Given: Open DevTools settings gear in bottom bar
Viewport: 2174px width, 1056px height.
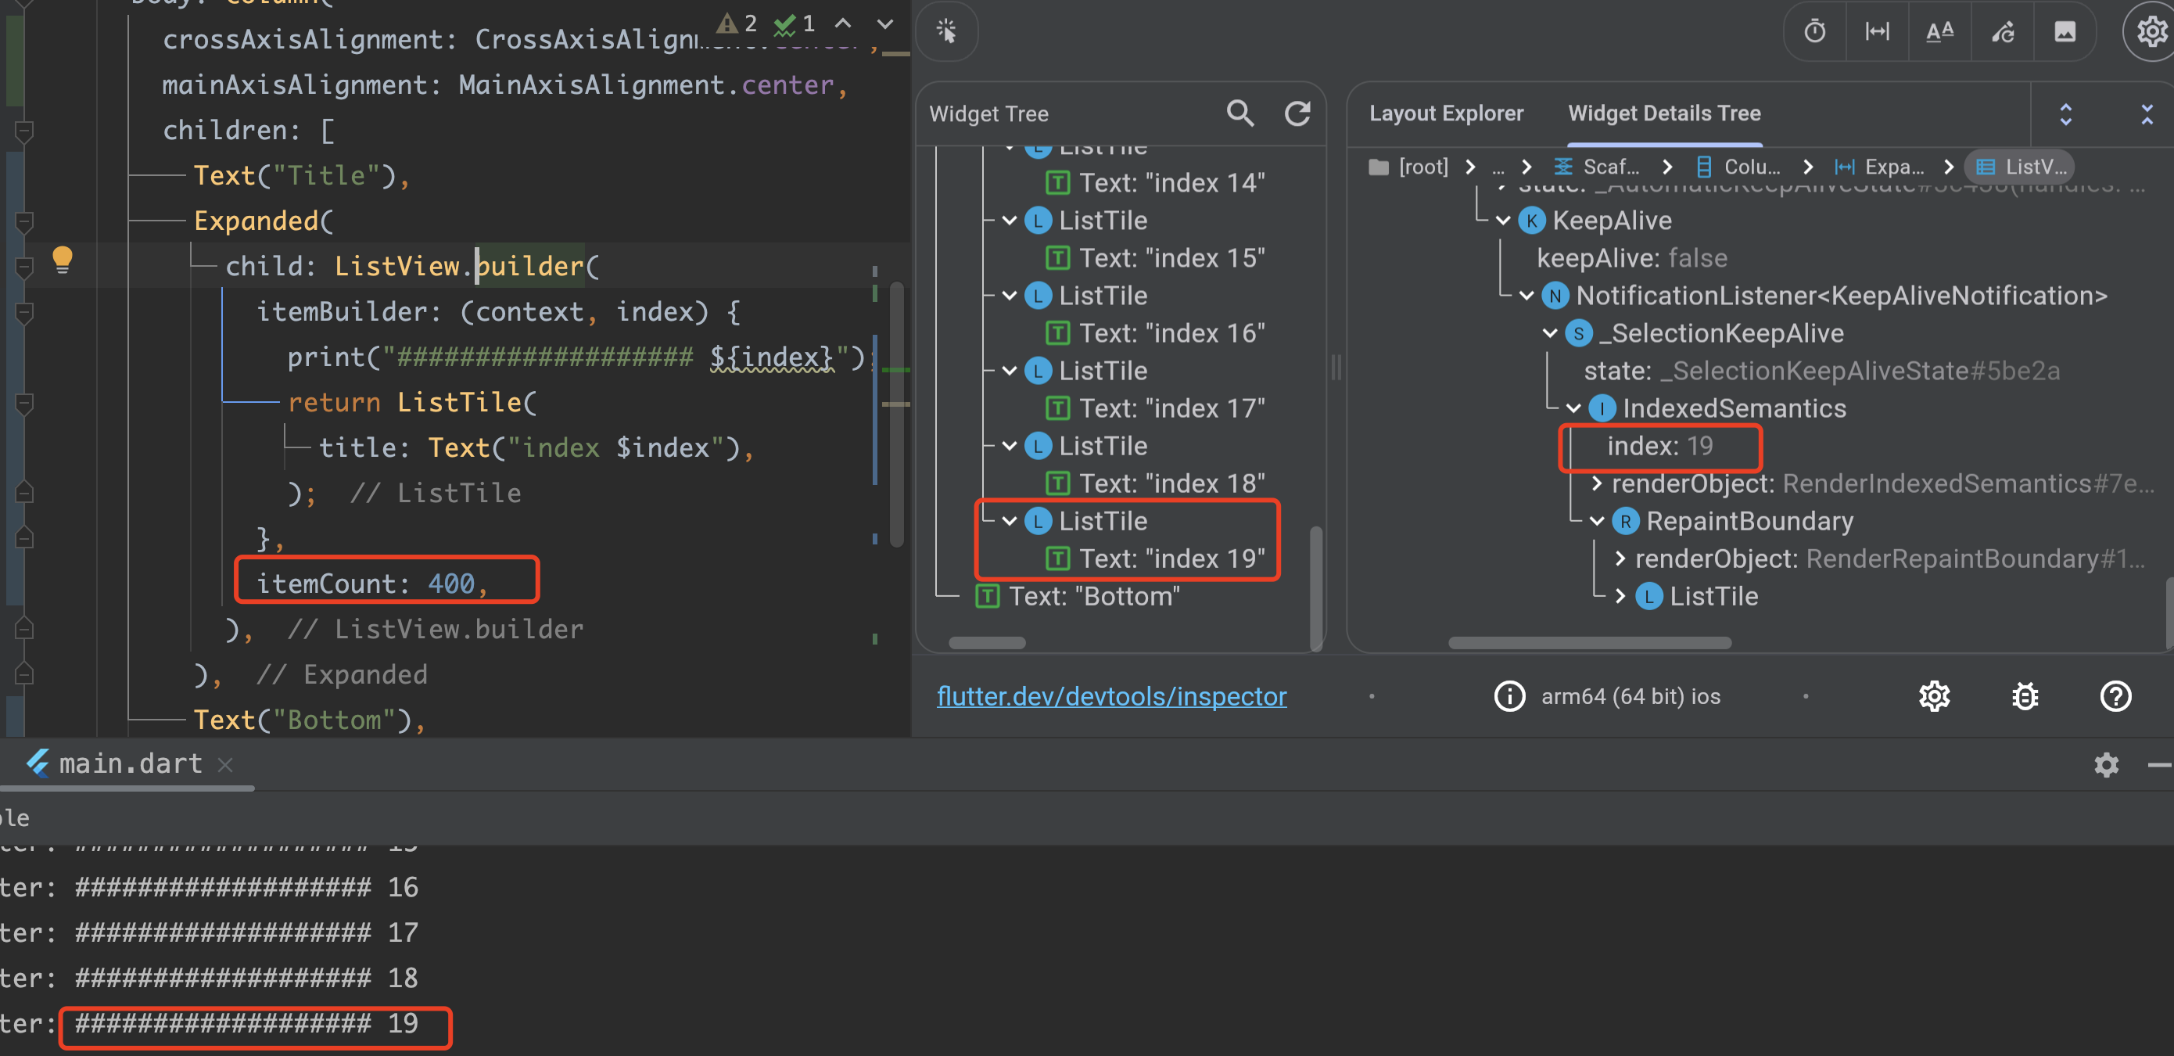Looking at the screenshot, I should [x=1935, y=696].
